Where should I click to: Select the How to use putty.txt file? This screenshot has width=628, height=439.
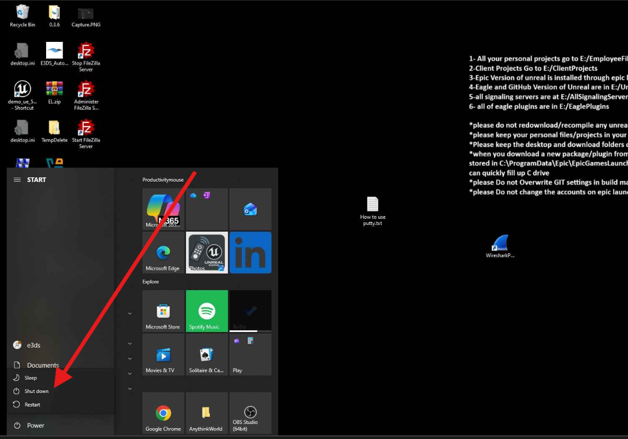[373, 211]
